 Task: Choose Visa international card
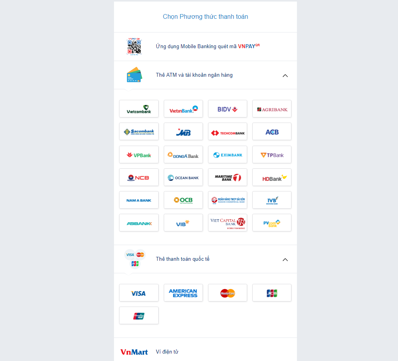click(x=139, y=293)
